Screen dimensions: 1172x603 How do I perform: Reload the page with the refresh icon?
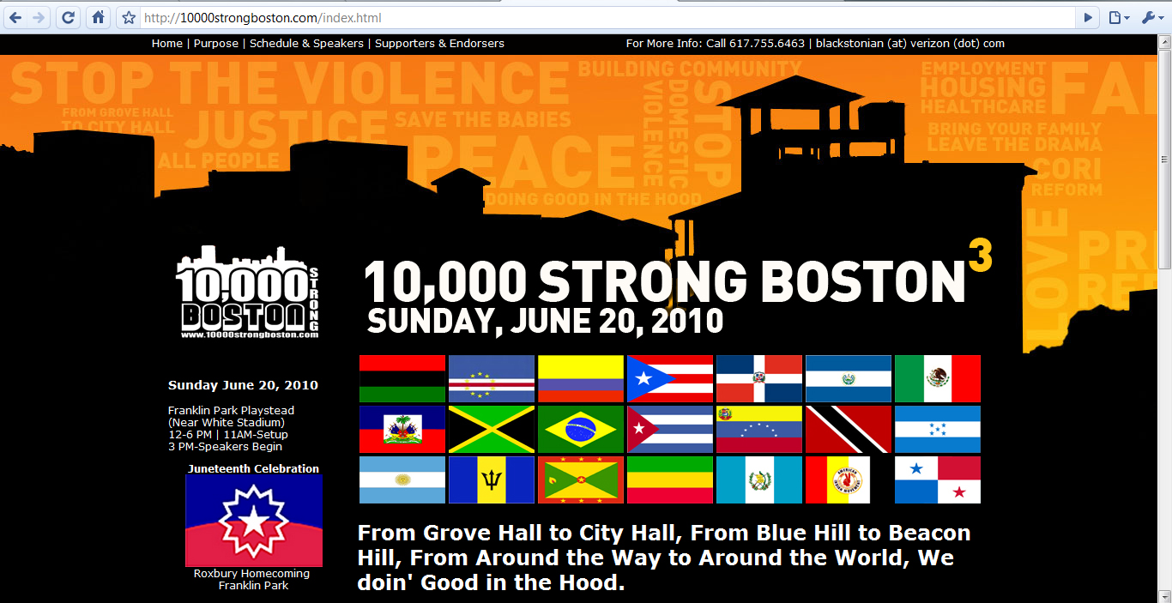(69, 17)
